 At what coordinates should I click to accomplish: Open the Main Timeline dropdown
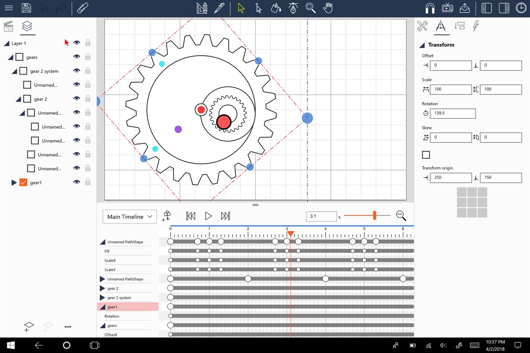pos(130,217)
